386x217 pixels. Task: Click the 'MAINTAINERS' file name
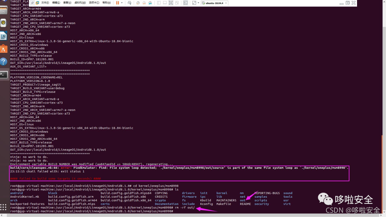coord(226,200)
